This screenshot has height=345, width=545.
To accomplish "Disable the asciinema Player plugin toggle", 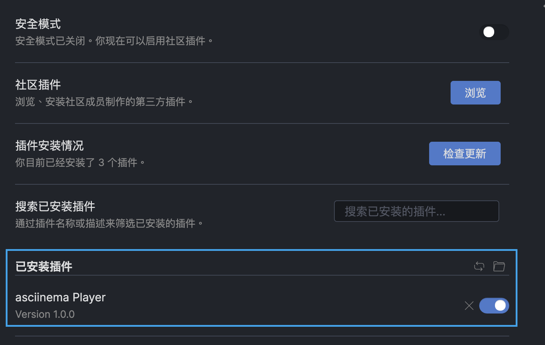I will click(494, 306).
